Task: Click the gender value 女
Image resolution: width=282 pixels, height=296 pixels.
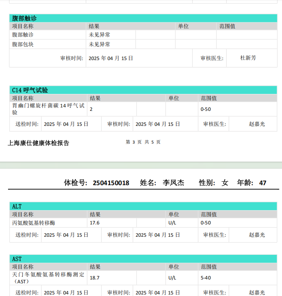Action: tap(225, 183)
